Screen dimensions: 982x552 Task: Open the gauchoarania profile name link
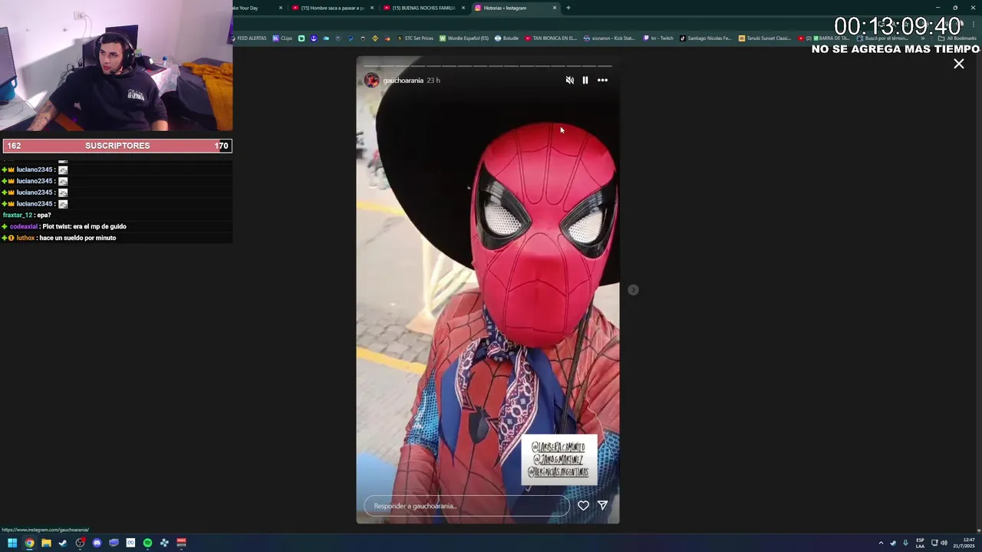pos(403,80)
